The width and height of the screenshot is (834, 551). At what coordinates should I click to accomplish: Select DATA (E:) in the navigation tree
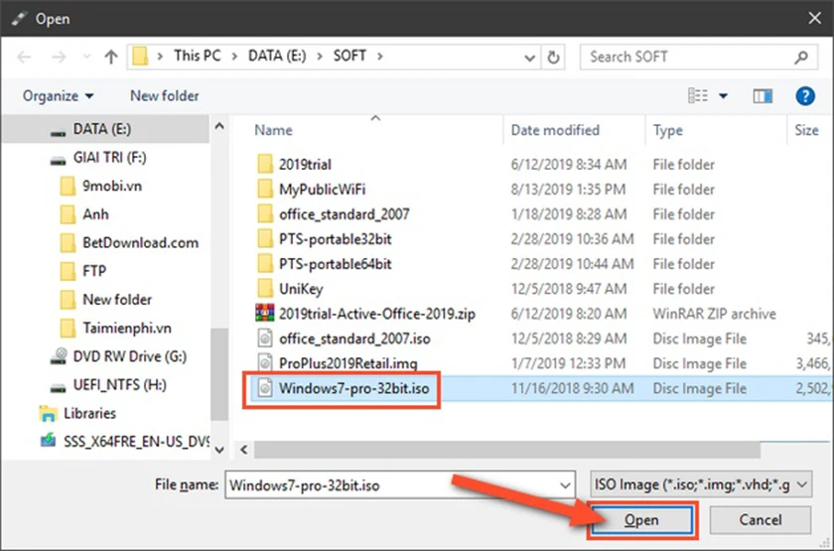[x=101, y=129]
